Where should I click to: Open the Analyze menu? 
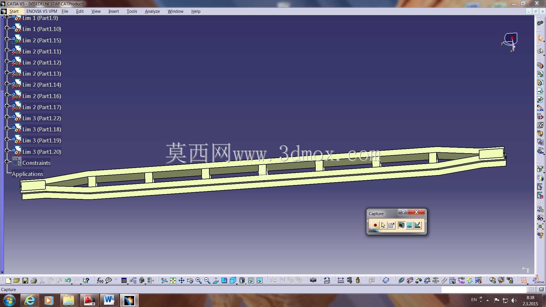152,11
